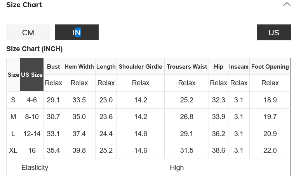Click the Foot Opening column header
The width and height of the screenshot is (308, 185).
[x=270, y=67]
